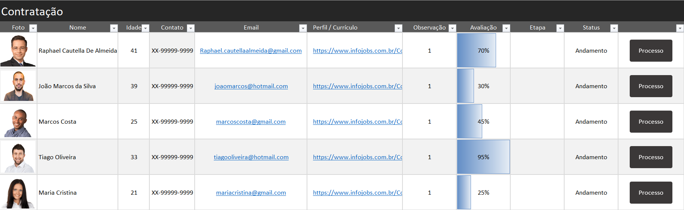
Task: Click the tiagooliveira@hotmail.com email link
Action: click(x=251, y=157)
